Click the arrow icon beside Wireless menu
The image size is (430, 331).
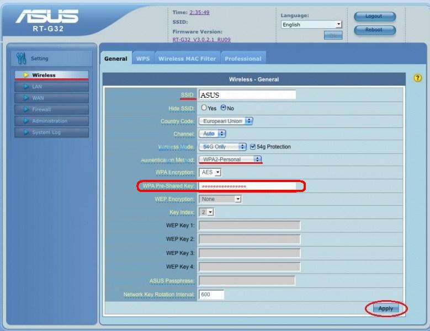click(x=26, y=75)
